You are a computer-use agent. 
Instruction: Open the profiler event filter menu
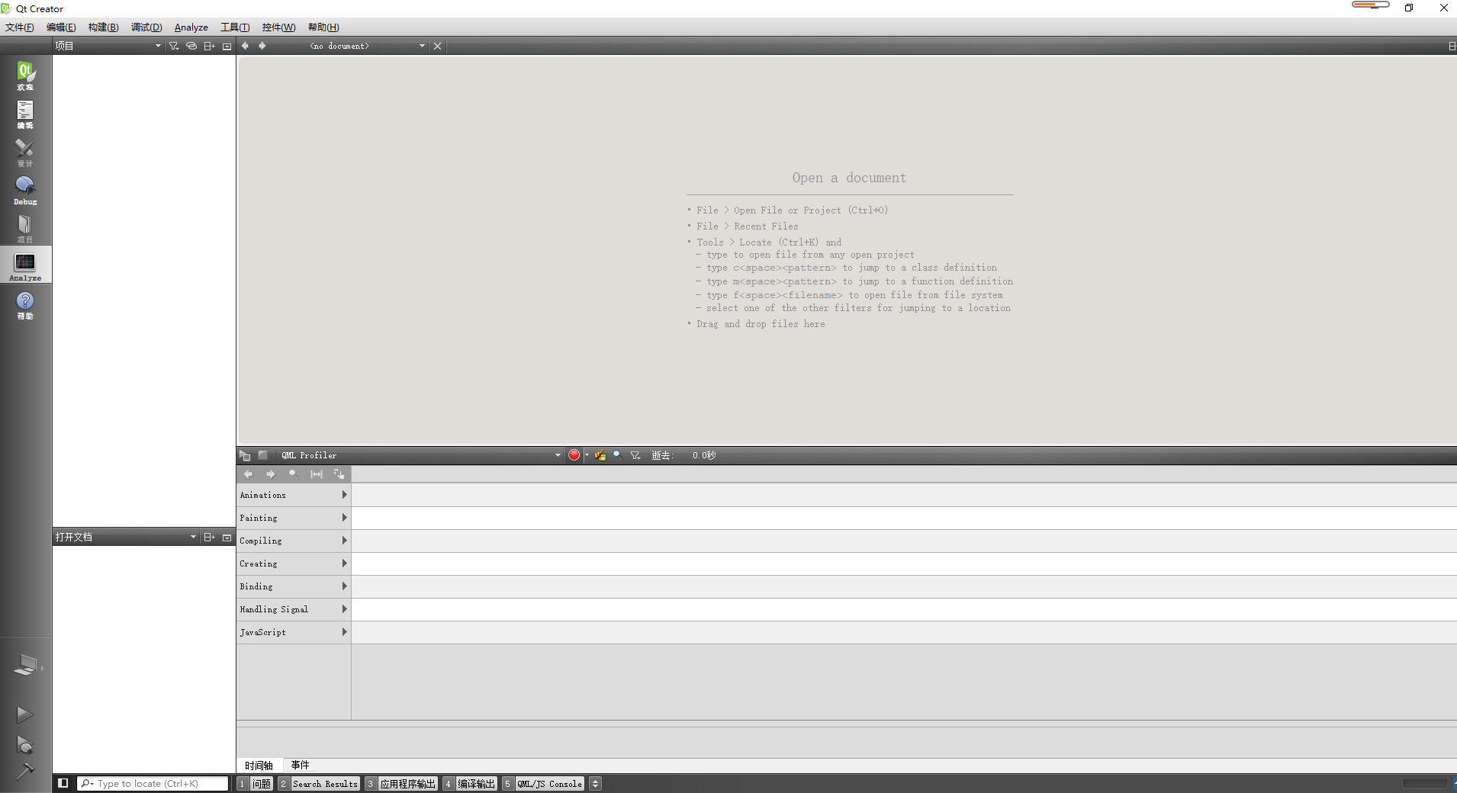click(635, 455)
